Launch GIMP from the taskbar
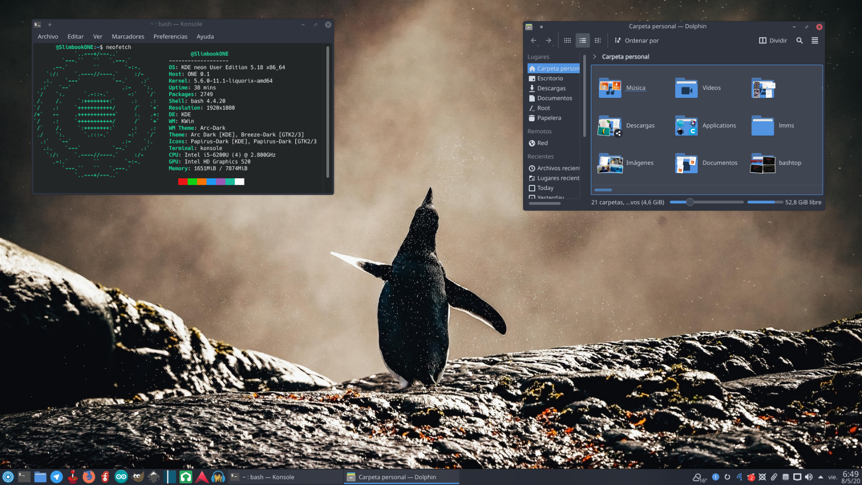 pyautogui.click(x=137, y=476)
